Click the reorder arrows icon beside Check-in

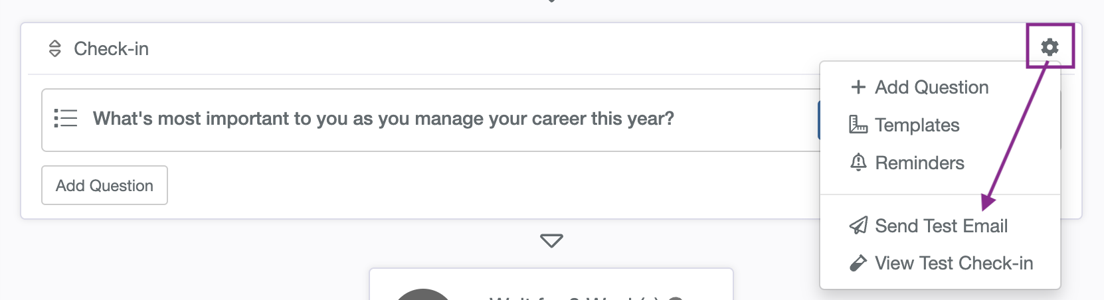(55, 48)
